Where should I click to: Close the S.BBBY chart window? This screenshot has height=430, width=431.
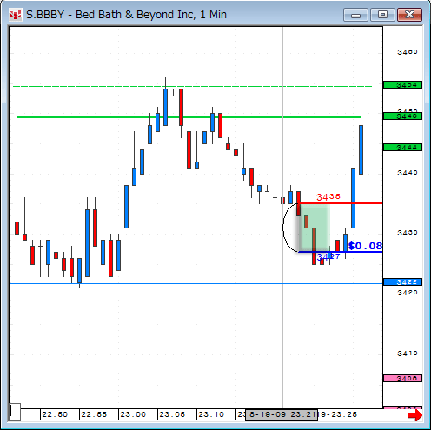pyautogui.click(x=409, y=15)
